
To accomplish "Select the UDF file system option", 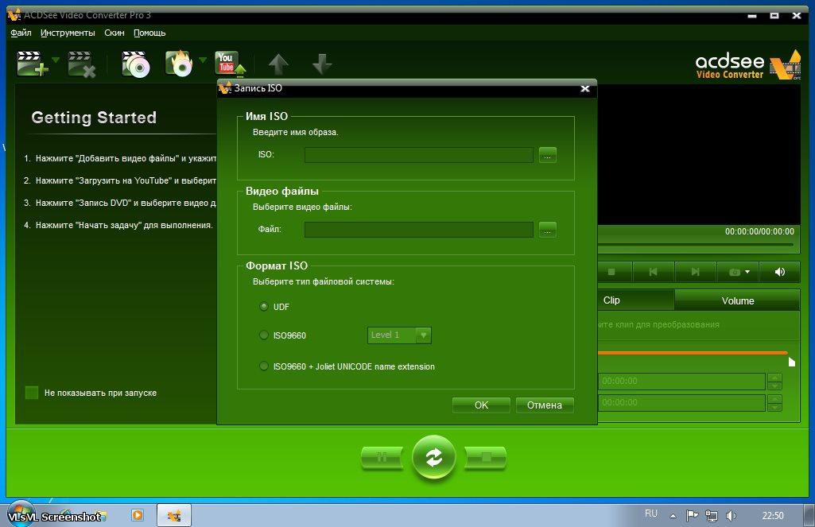I will pos(264,307).
